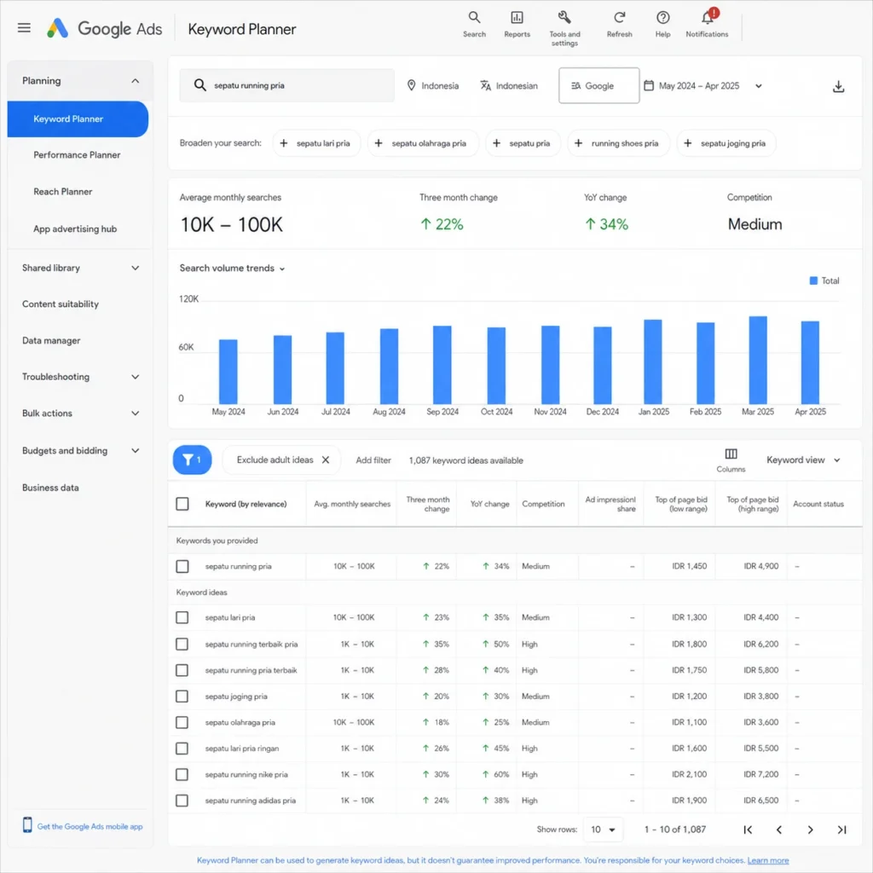Open Content suitability

click(x=61, y=304)
